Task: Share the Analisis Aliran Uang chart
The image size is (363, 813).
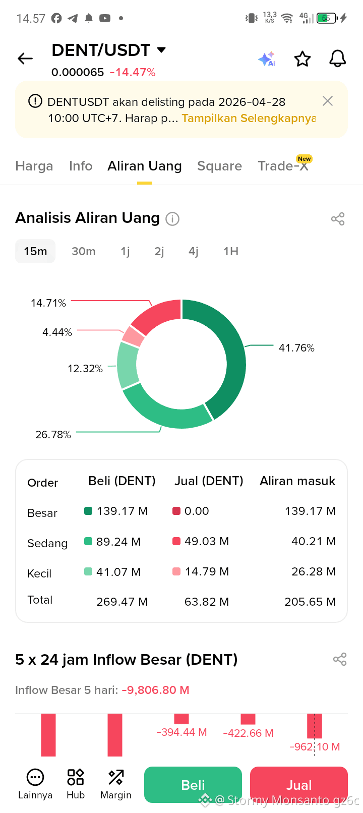Action: pos(338,219)
